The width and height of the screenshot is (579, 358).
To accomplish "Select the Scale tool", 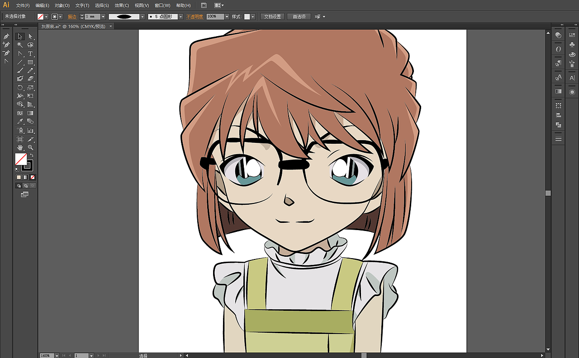I will [x=30, y=87].
